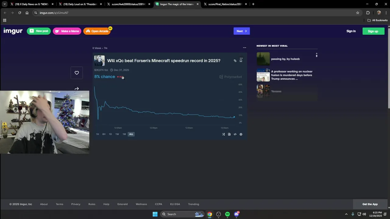This screenshot has width=390, height=219.
Task: Click the share arrow icon beside the post
Action: [x=77, y=89]
